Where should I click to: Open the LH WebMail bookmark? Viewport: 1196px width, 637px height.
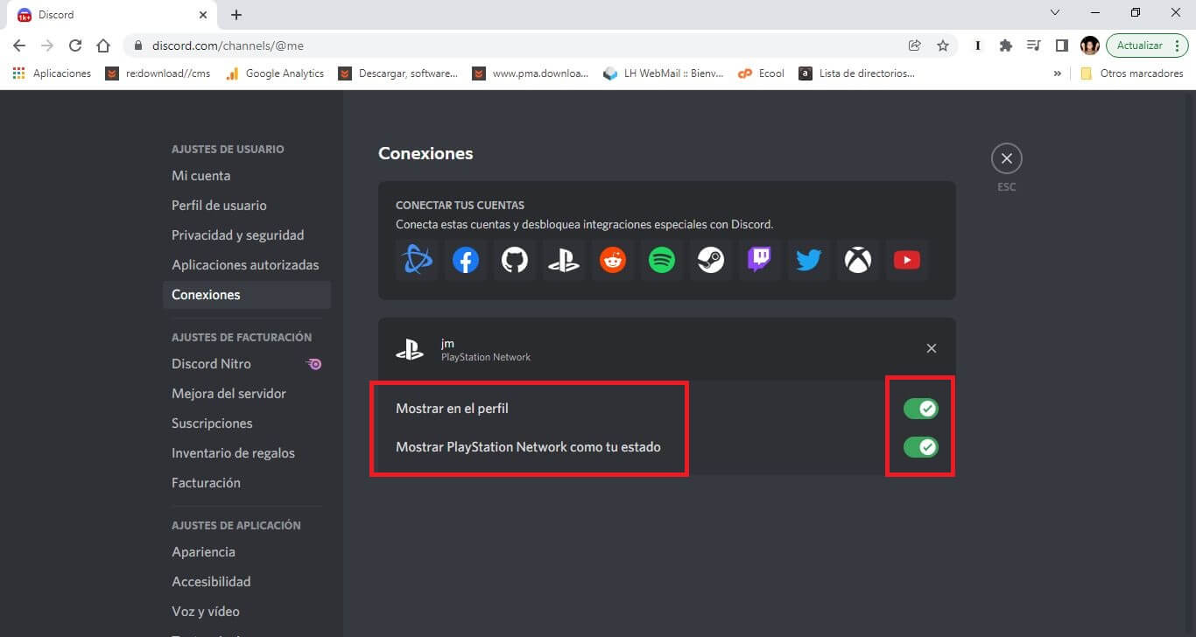(665, 73)
